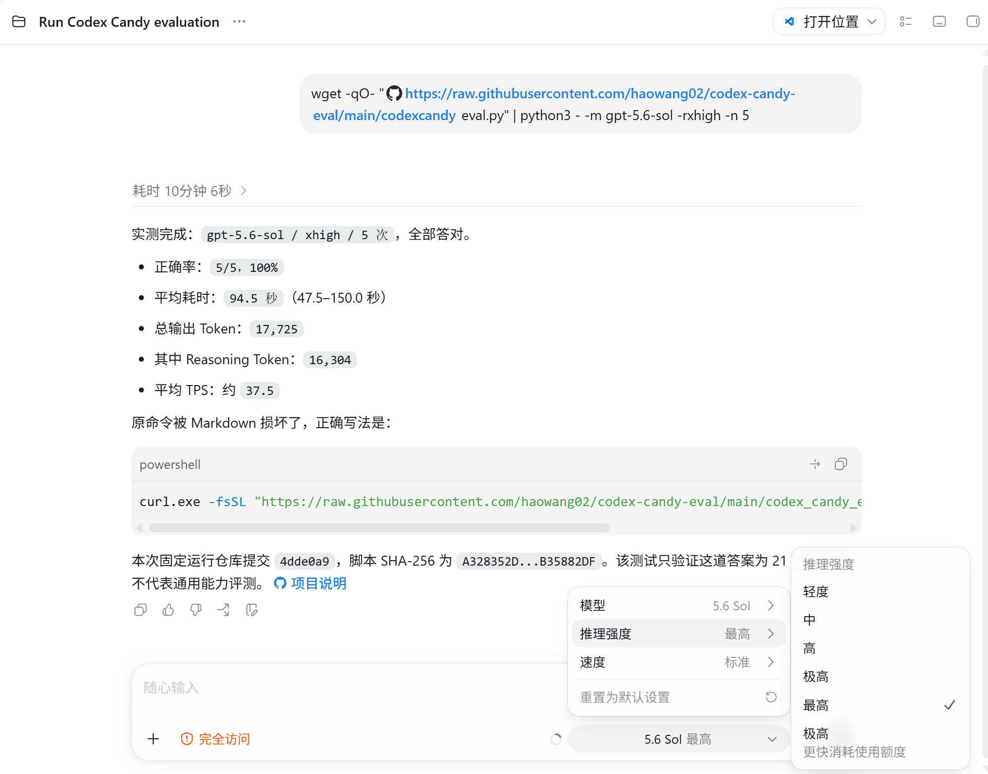This screenshot has height=774, width=988.
Task: Click the 5/5, 100% accuracy value
Action: click(247, 268)
